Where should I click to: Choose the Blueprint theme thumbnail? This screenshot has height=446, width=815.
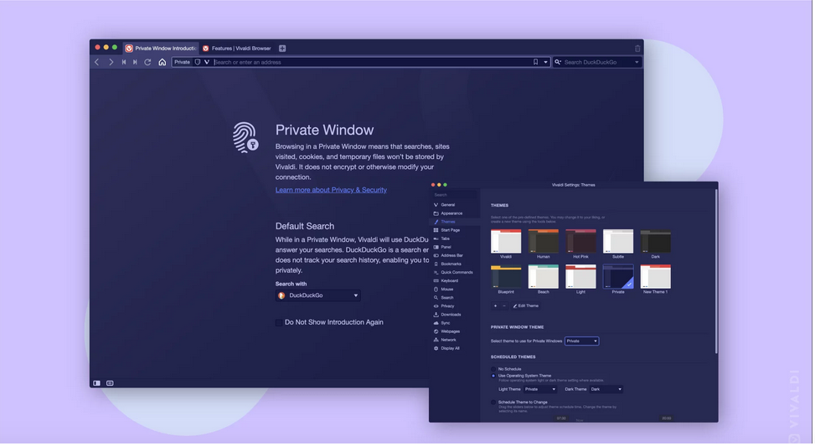pos(506,277)
